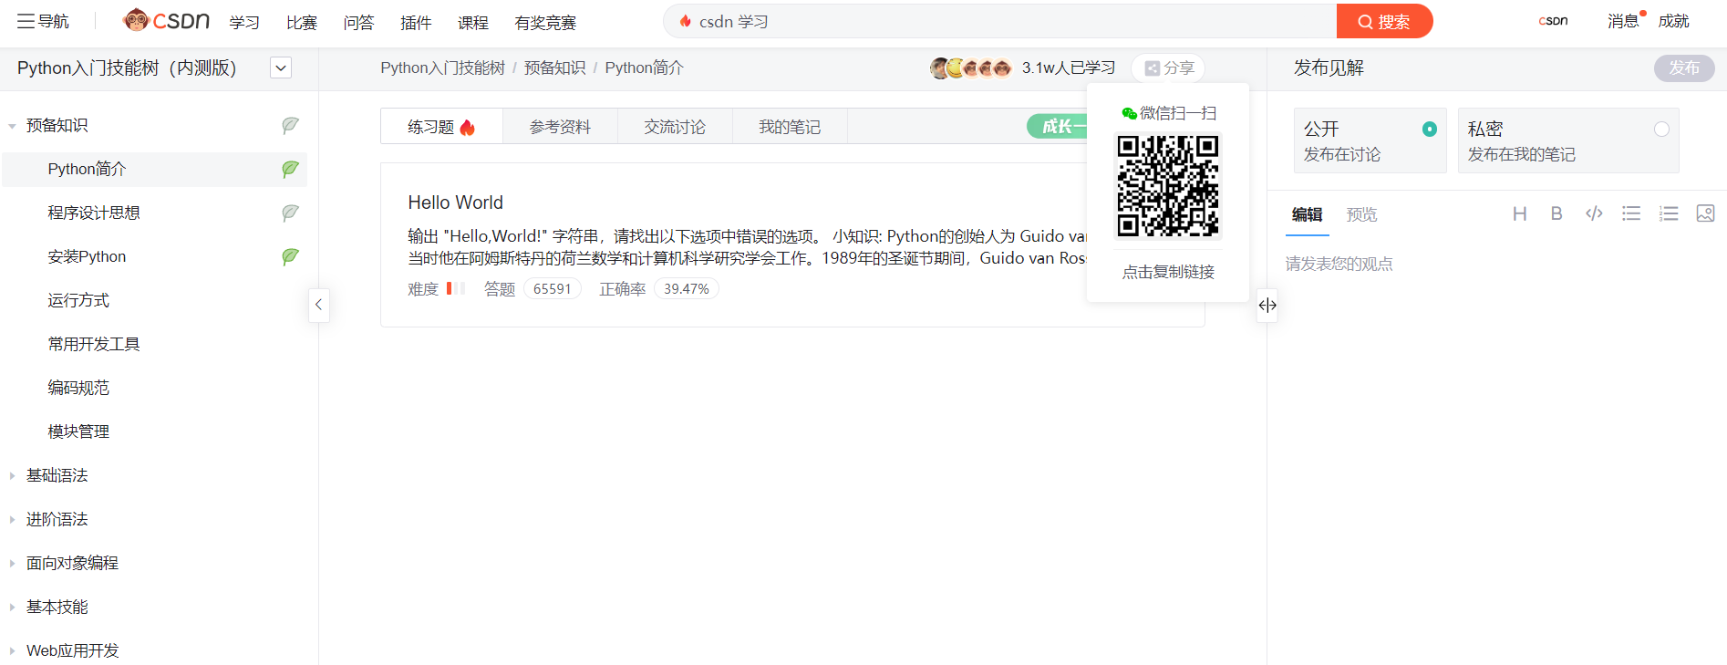This screenshot has width=1727, height=665.
Task: Switch to the 预览 preview tab
Action: [x=1361, y=214]
